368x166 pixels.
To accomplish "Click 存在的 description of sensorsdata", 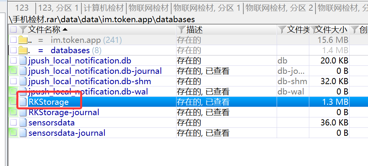I will (189, 122).
